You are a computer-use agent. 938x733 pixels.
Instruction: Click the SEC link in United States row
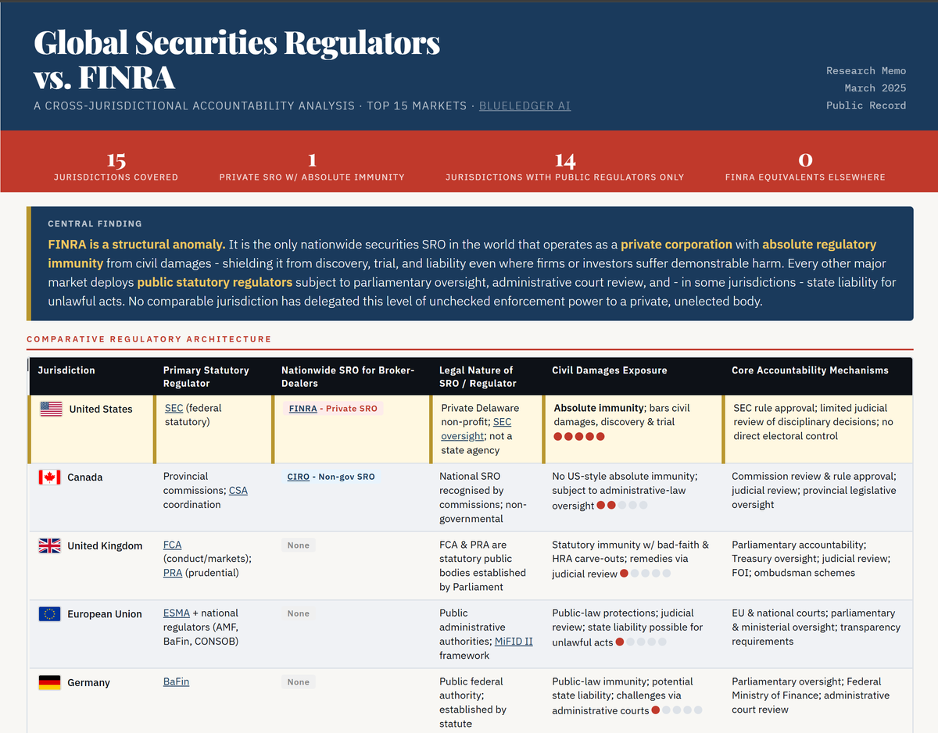(x=174, y=408)
